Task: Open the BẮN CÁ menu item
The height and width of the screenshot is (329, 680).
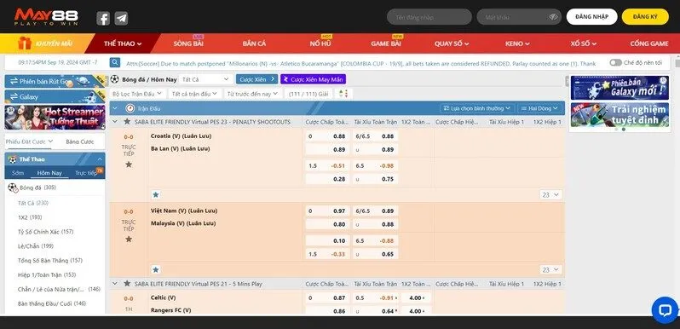Action: (254, 43)
